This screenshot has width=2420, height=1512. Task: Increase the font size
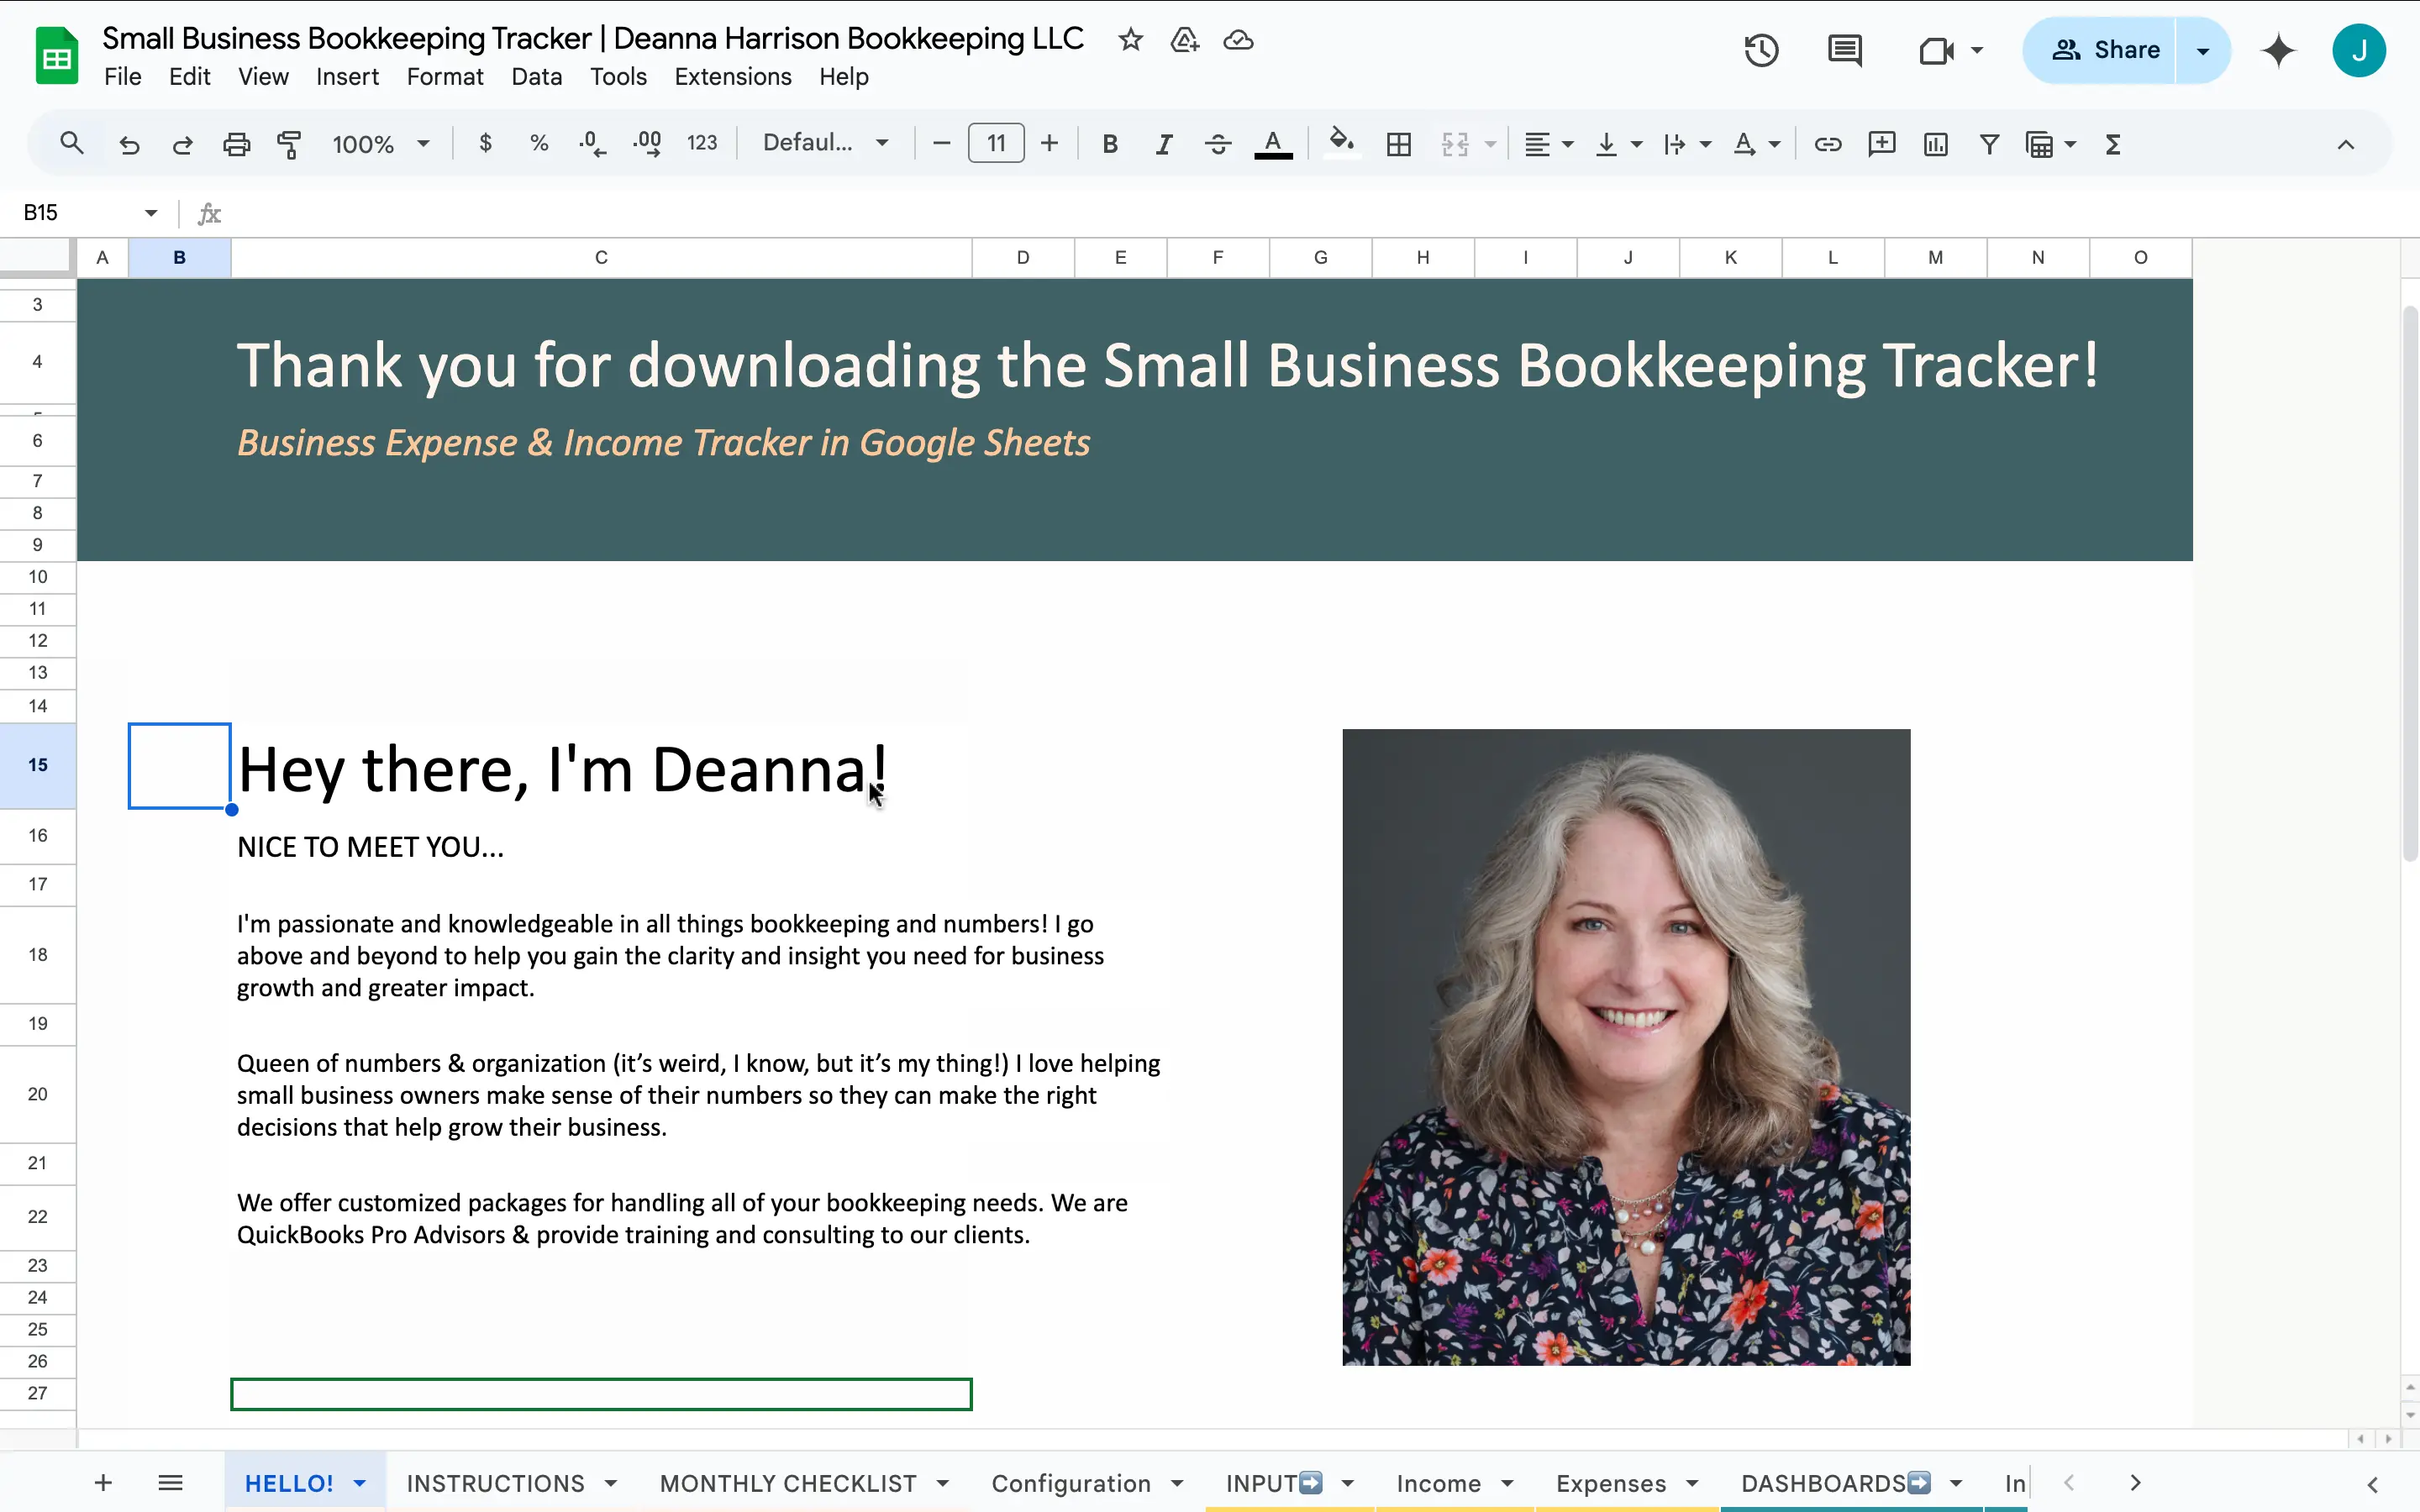(1049, 144)
